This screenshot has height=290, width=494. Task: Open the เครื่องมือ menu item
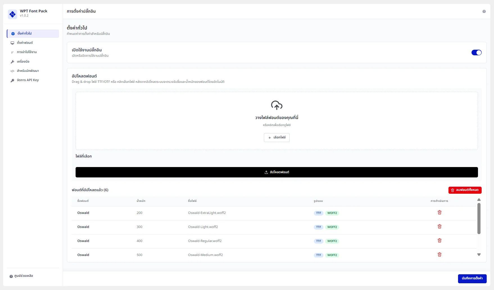coord(33,61)
